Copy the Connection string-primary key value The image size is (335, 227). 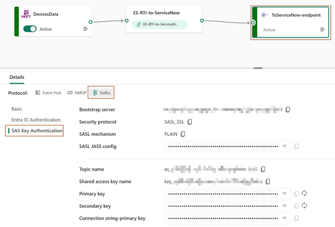(x=296, y=218)
